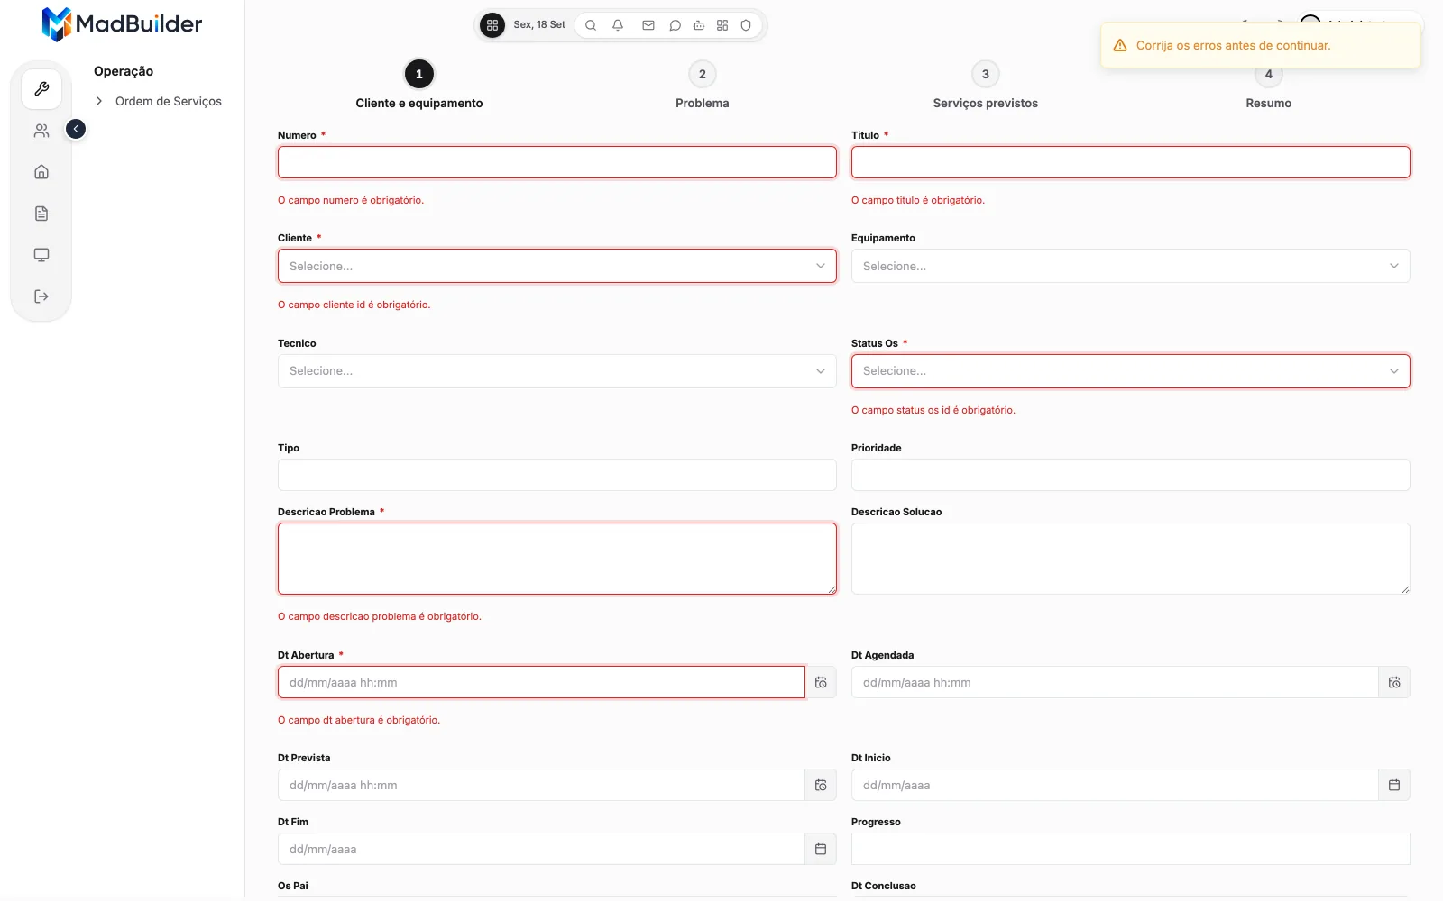Click the Dt Conclusao field label

(x=884, y=886)
